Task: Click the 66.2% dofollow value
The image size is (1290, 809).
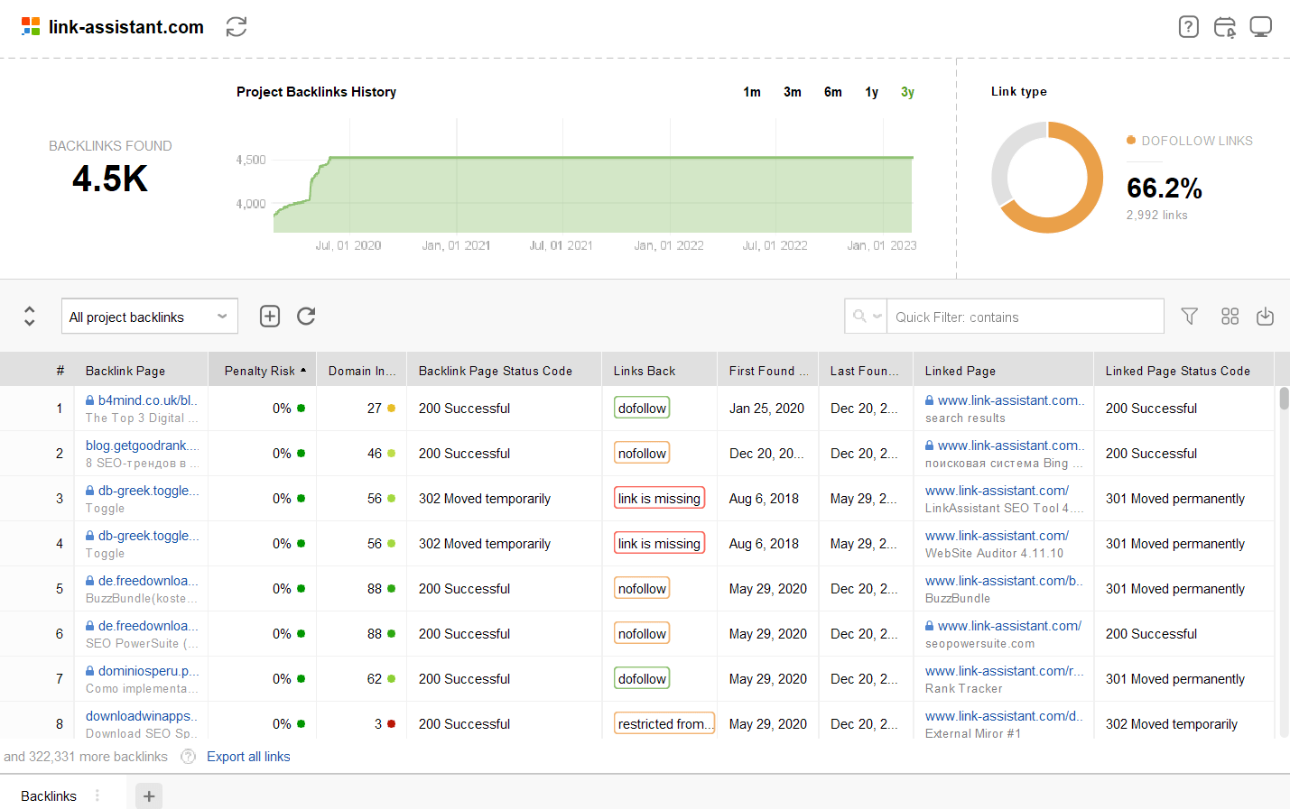Action: coord(1165,188)
